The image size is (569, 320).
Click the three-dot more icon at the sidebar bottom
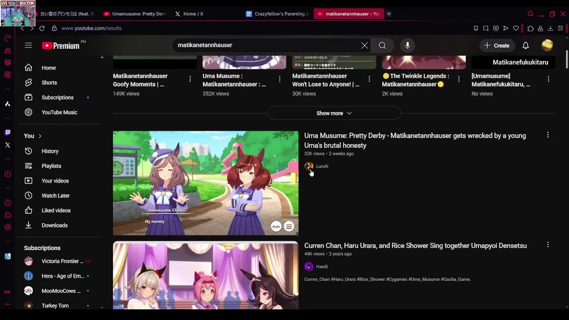pyautogui.click(x=8, y=304)
